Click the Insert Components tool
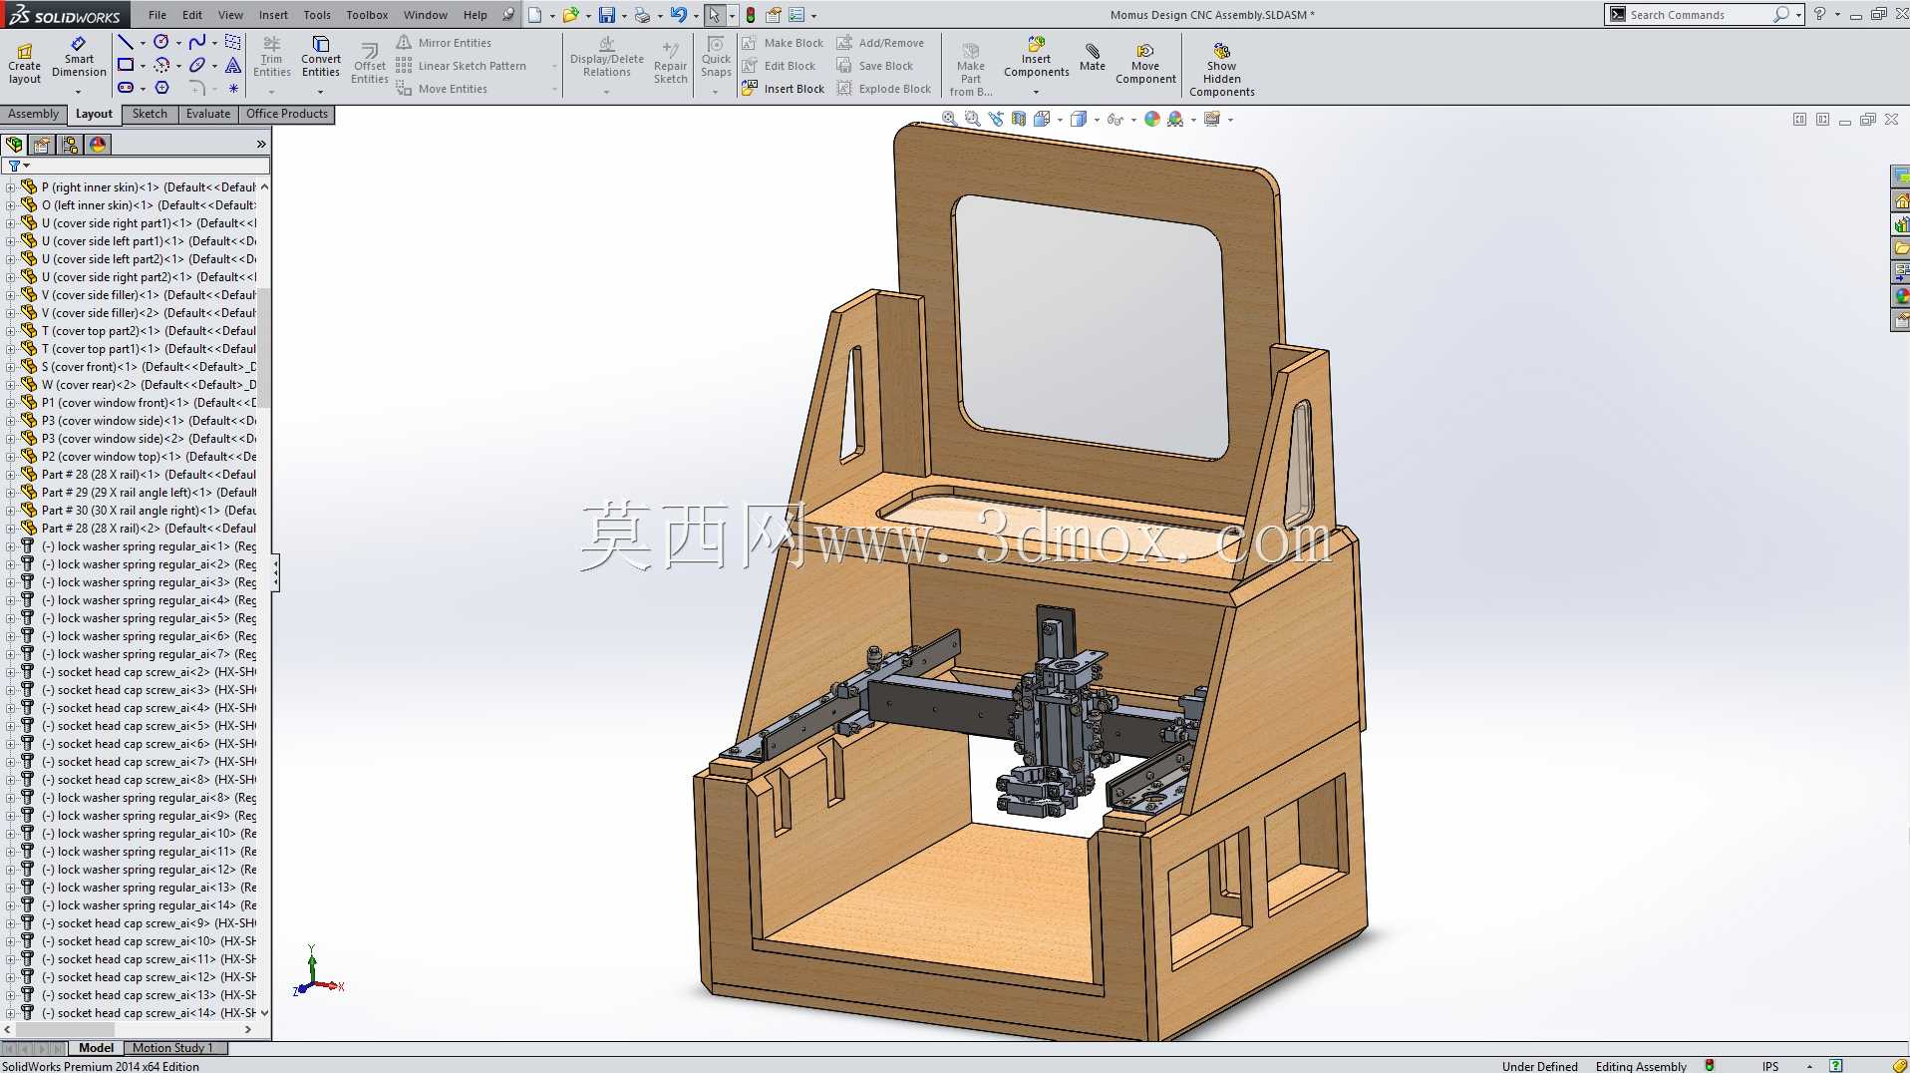 click(1037, 57)
